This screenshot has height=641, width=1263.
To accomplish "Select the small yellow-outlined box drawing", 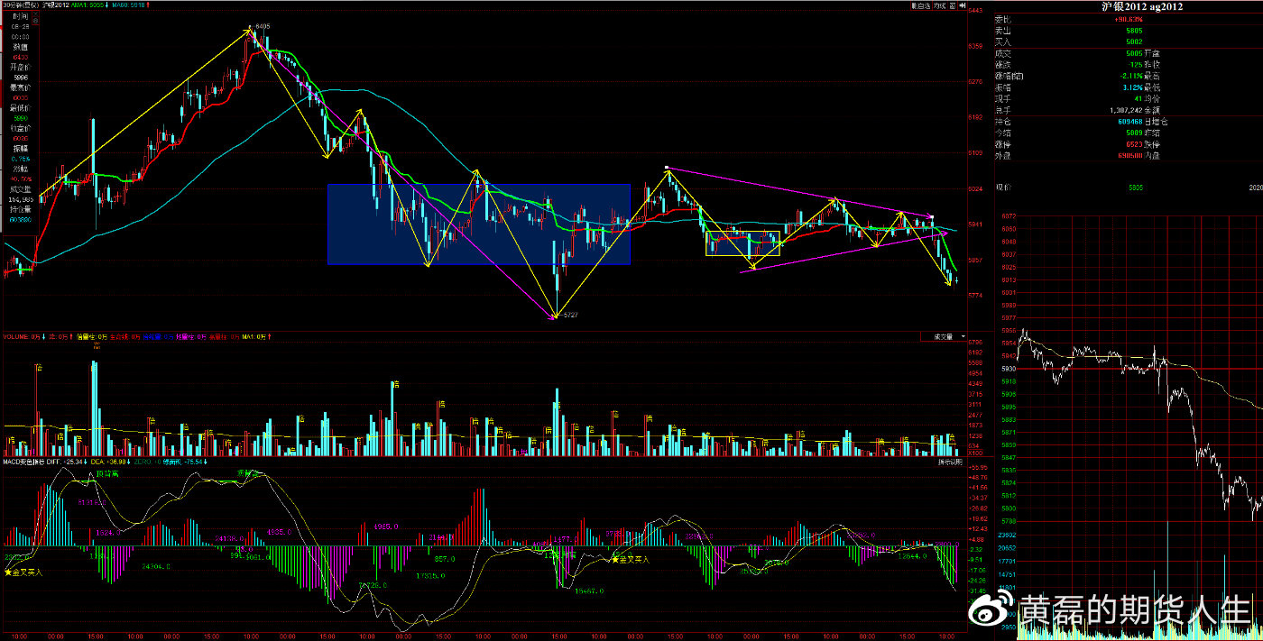I will [x=742, y=244].
